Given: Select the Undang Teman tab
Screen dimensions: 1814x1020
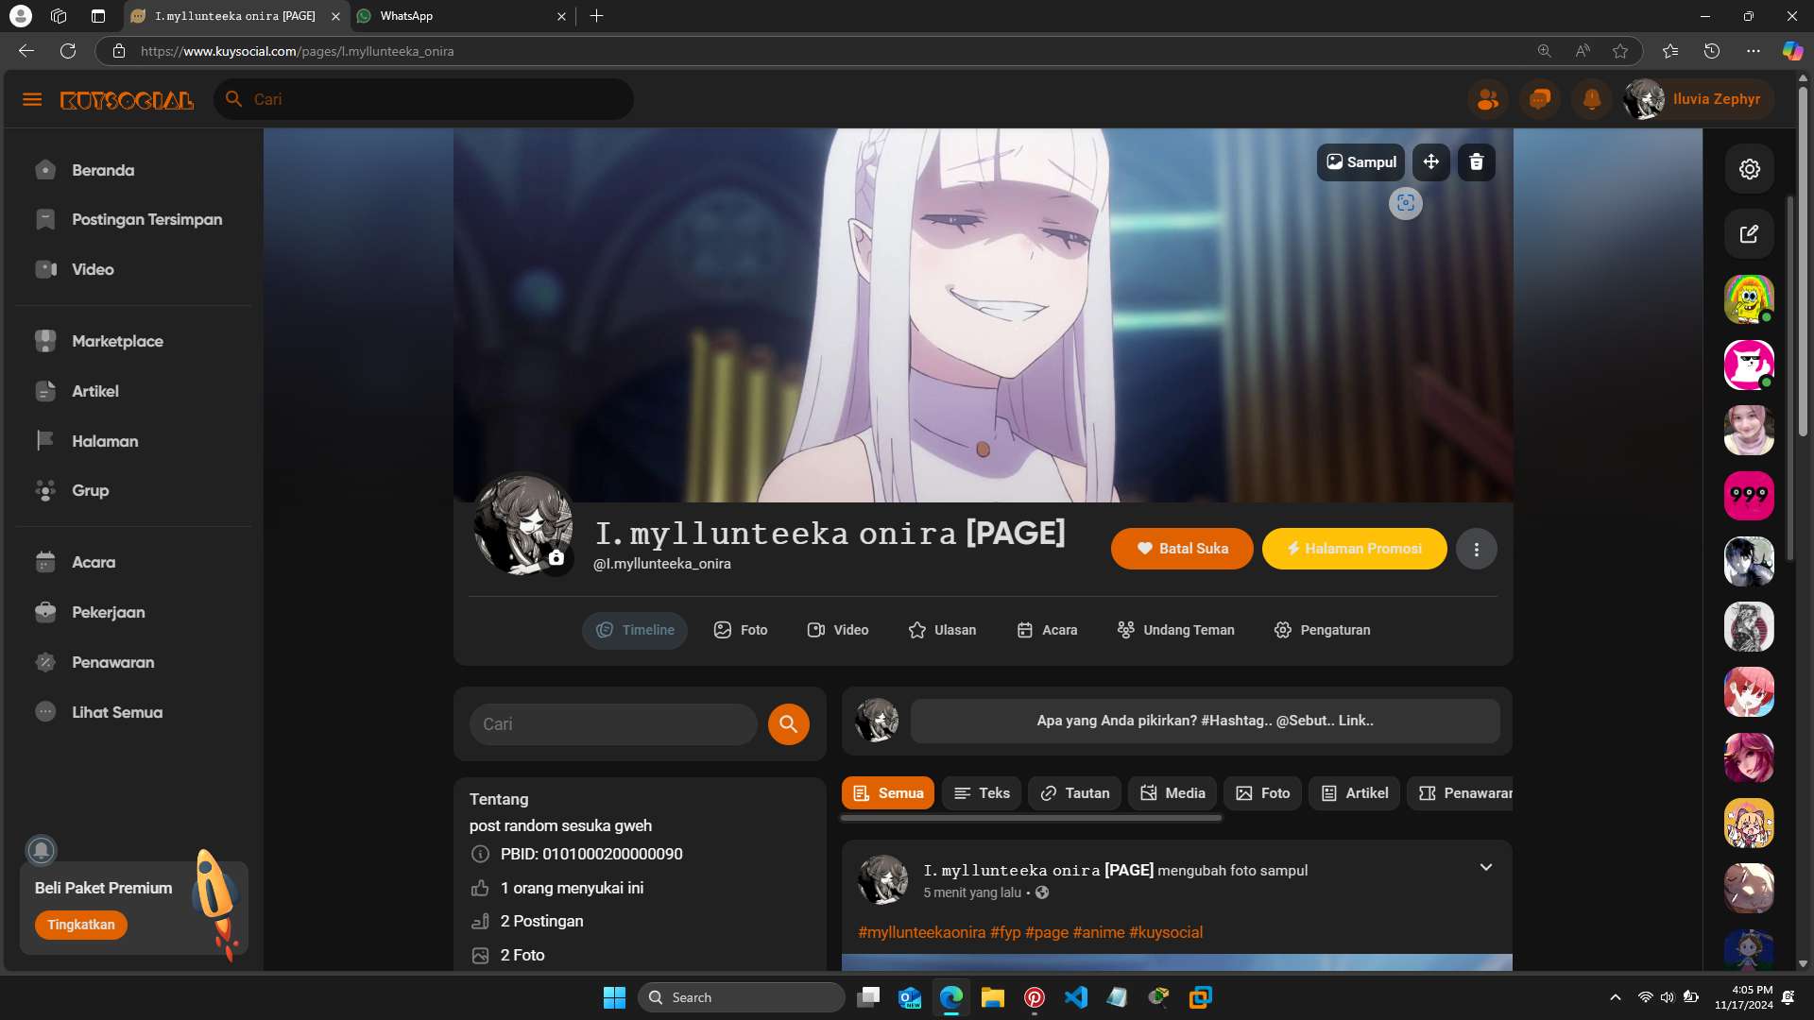Looking at the screenshot, I should click(1175, 630).
